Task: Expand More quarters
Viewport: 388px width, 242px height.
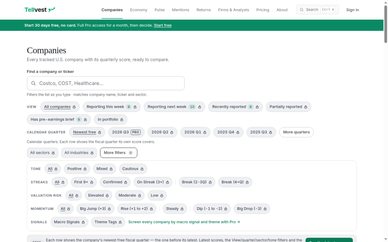Action: click(296, 132)
